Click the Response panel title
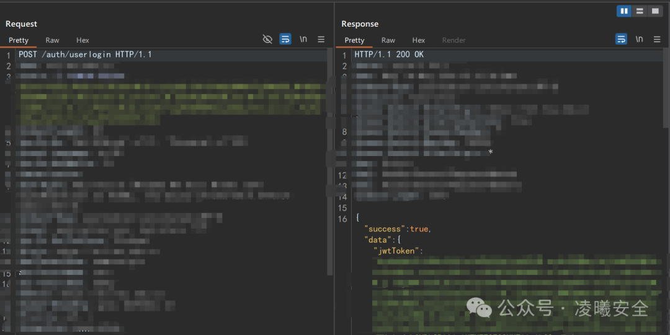Screen dimensions: 670x335 coord(360,24)
